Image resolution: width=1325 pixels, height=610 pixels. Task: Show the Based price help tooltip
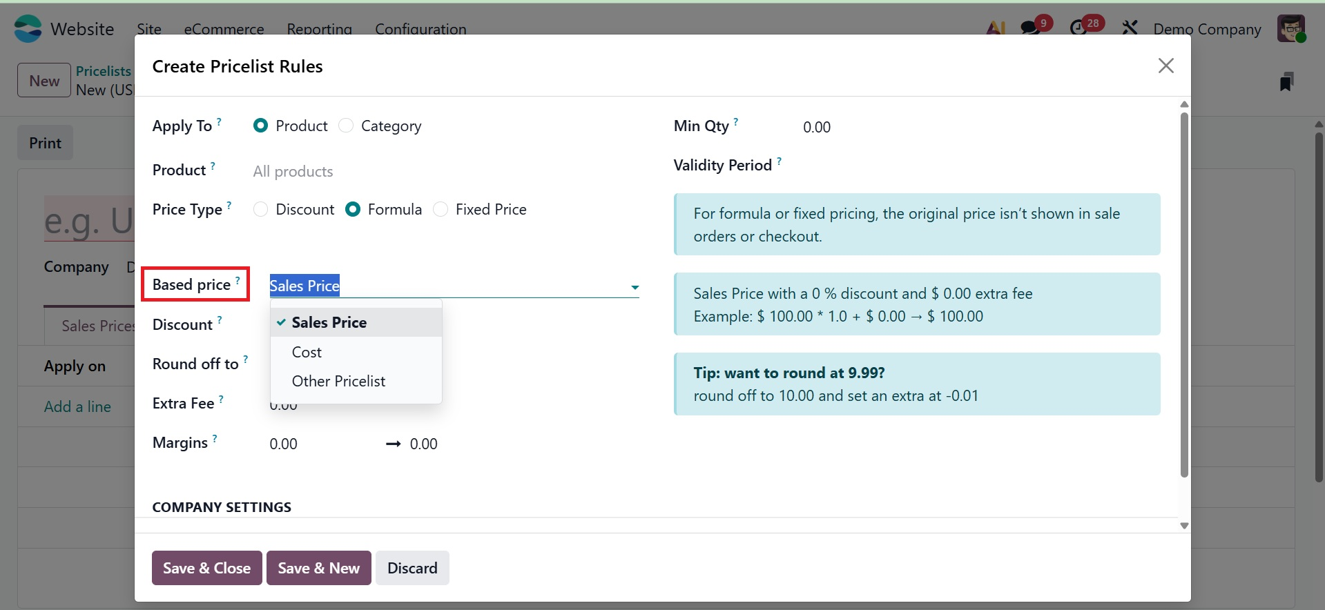pos(238,280)
